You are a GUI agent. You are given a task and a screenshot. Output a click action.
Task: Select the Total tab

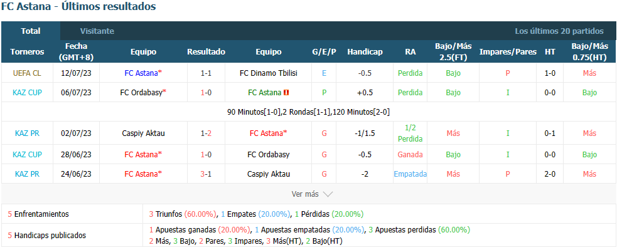(31, 31)
